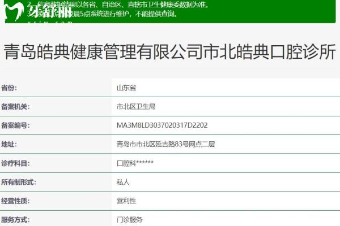The height and width of the screenshot is (226, 340).
Task: Select the 备案编号 label
Action: click(15, 125)
